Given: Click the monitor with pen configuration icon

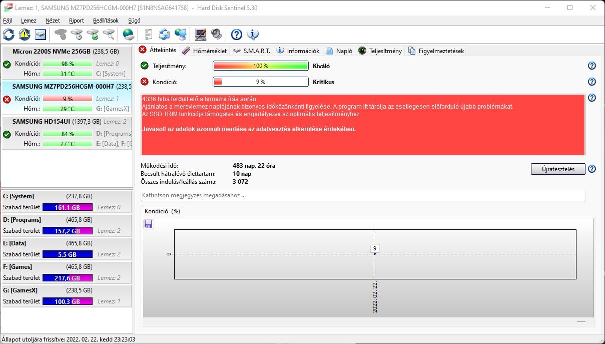Looking at the screenshot, I should pos(201,35).
